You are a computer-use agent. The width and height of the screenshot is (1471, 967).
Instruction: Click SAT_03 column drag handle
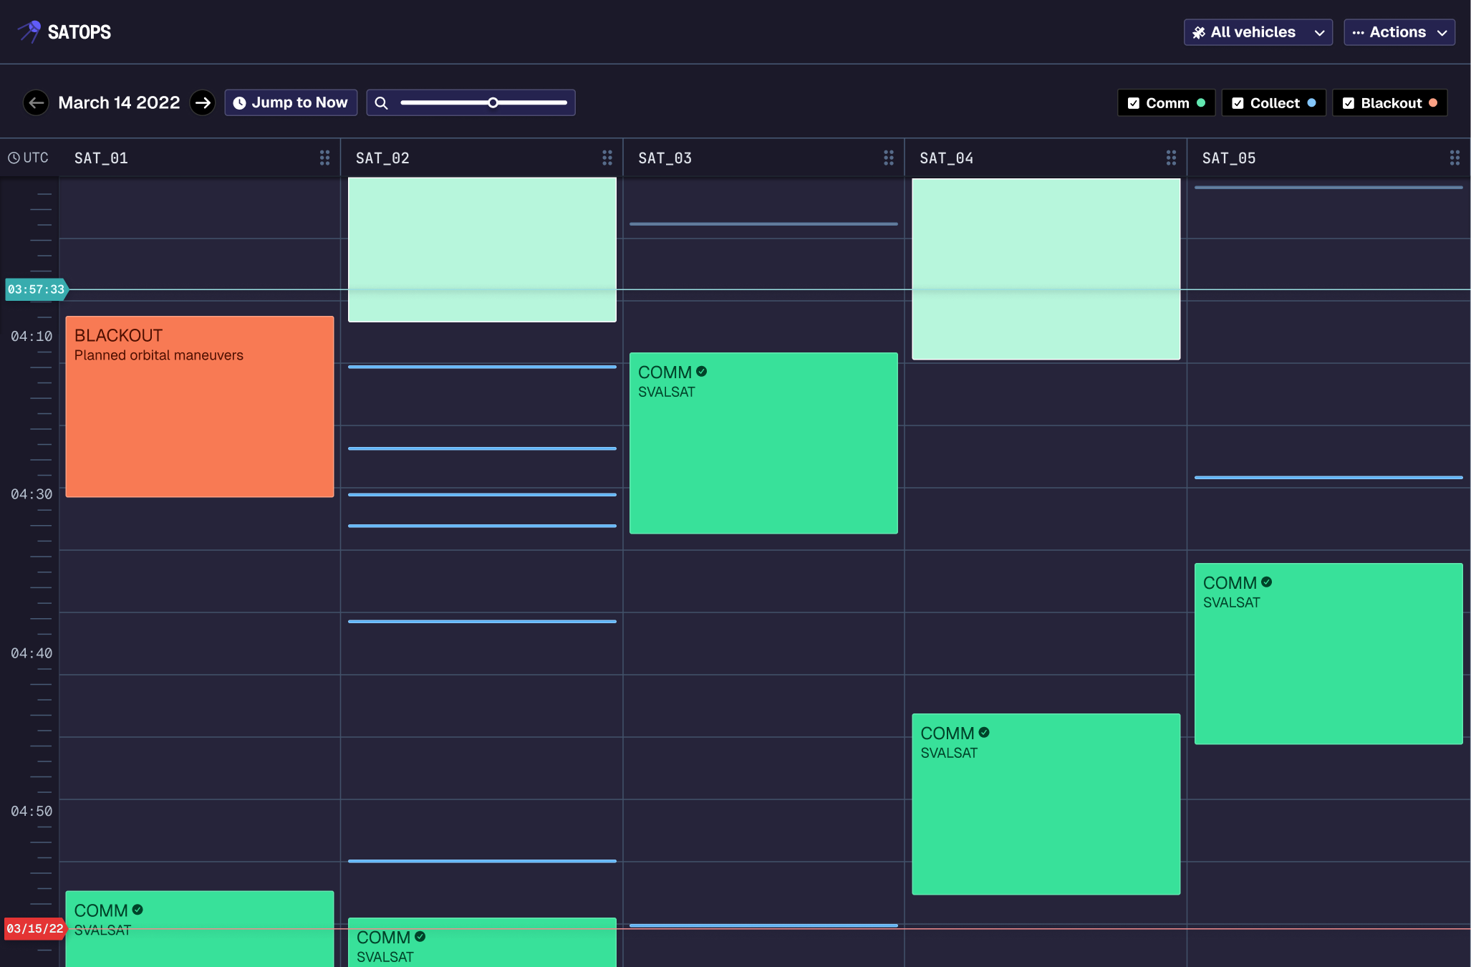pos(888,158)
